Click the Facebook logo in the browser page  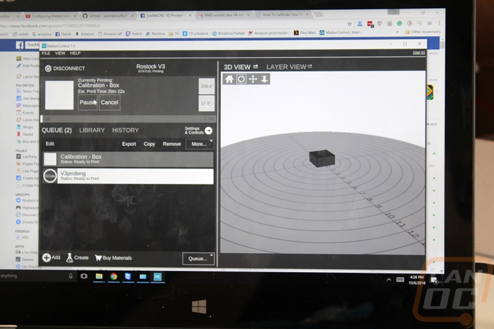click(20, 45)
